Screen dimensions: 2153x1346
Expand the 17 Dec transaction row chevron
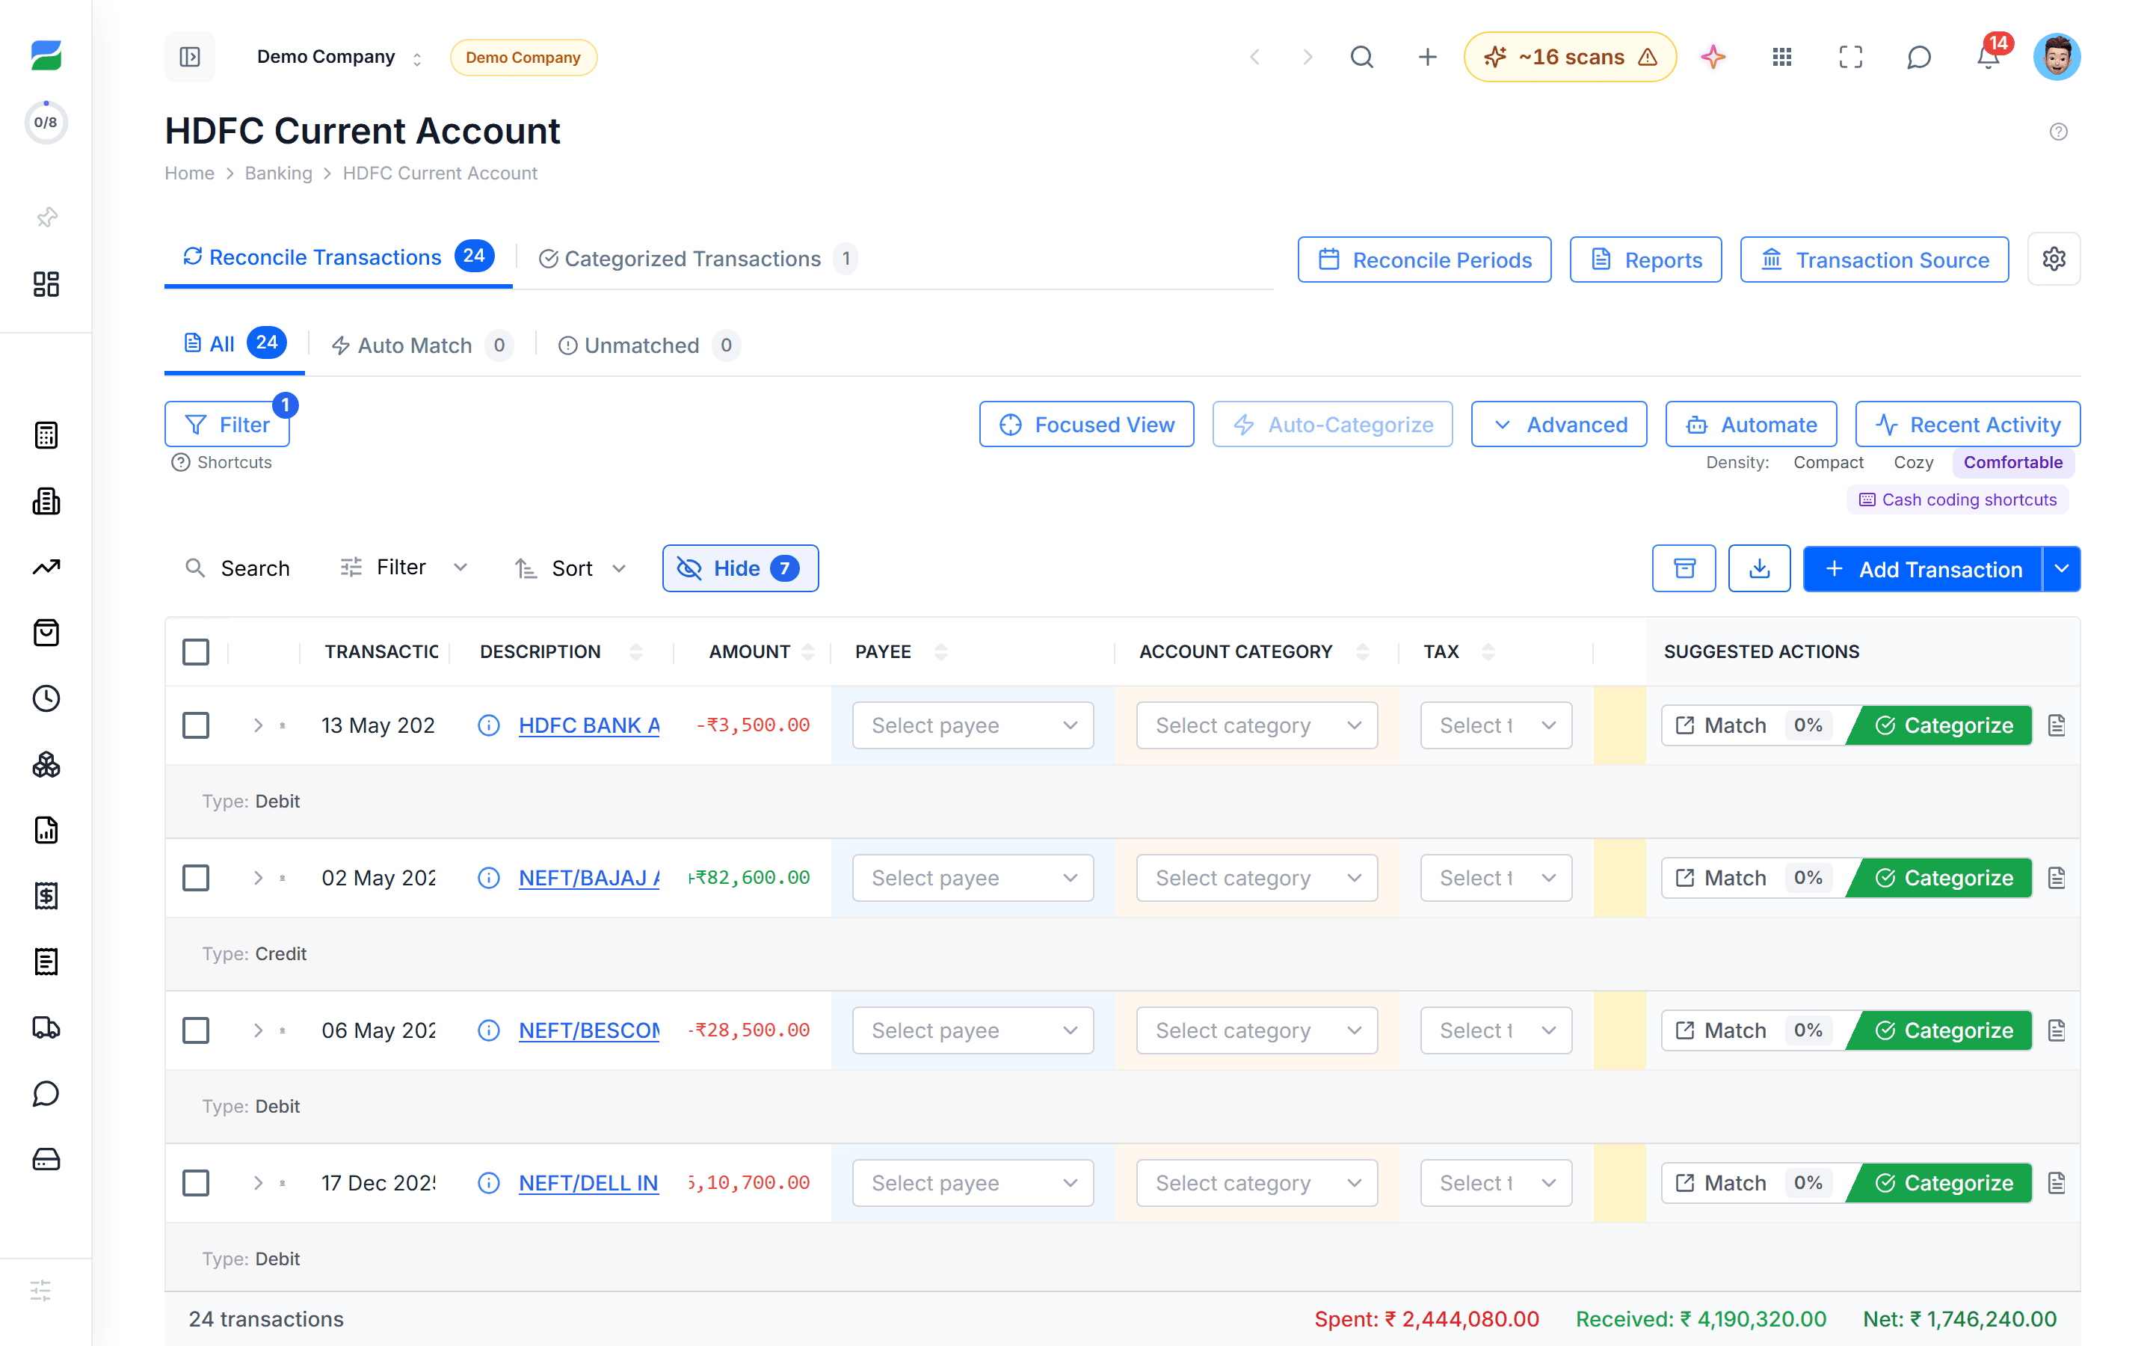click(x=258, y=1183)
